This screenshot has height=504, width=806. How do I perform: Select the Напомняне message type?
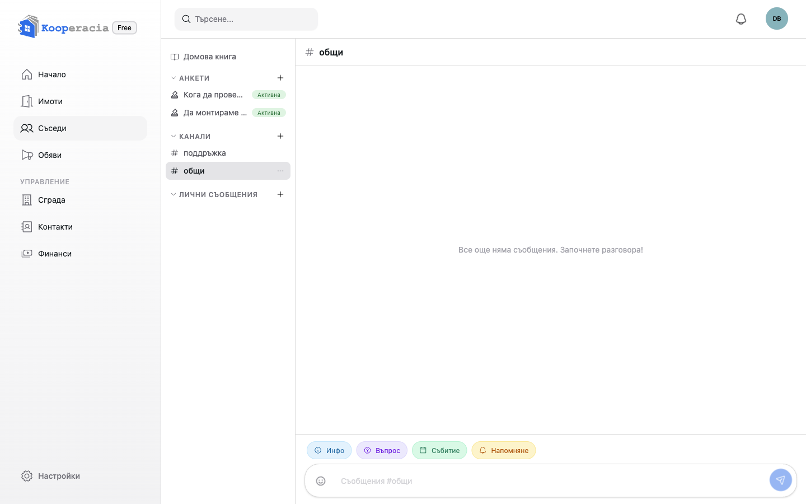point(504,450)
